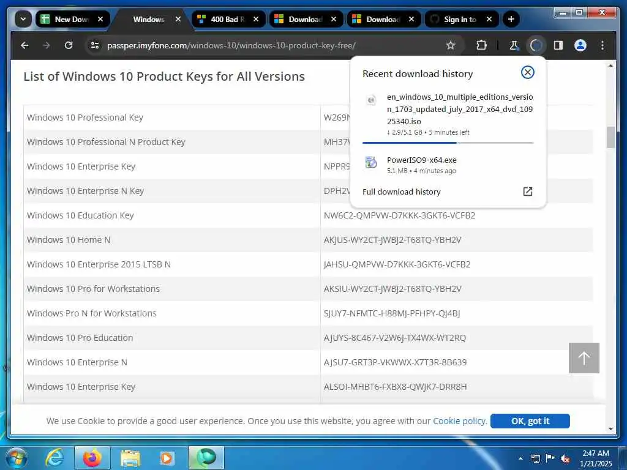627x470 pixels.
Task: Click the open-in-new-tab download history icon
Action: click(x=527, y=192)
